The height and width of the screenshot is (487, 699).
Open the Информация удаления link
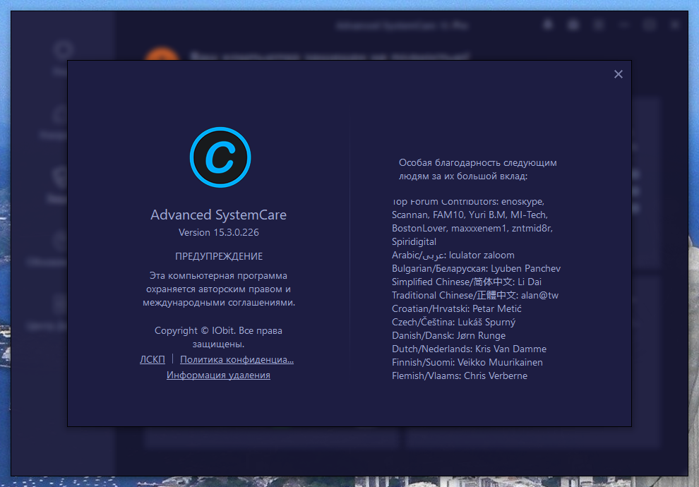coord(218,375)
